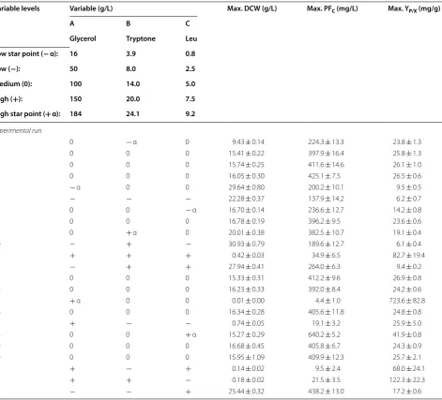Viewport: 442px width, 400px height.
Task: Click DCW value '25.44 ± 0.32'
Action: (246, 392)
